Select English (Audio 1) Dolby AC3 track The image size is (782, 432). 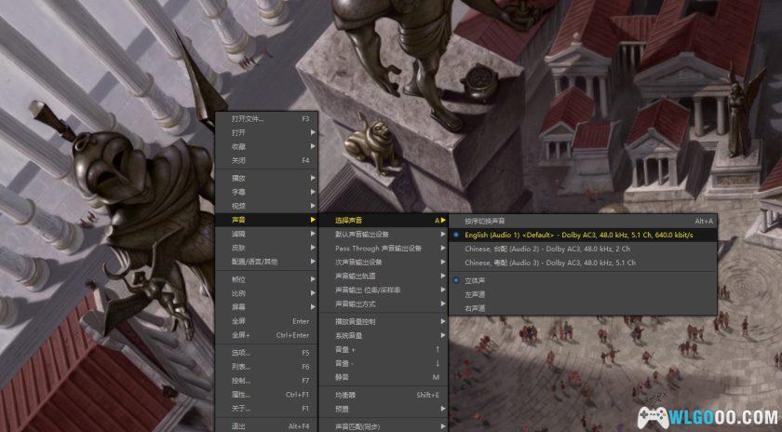[578, 236]
